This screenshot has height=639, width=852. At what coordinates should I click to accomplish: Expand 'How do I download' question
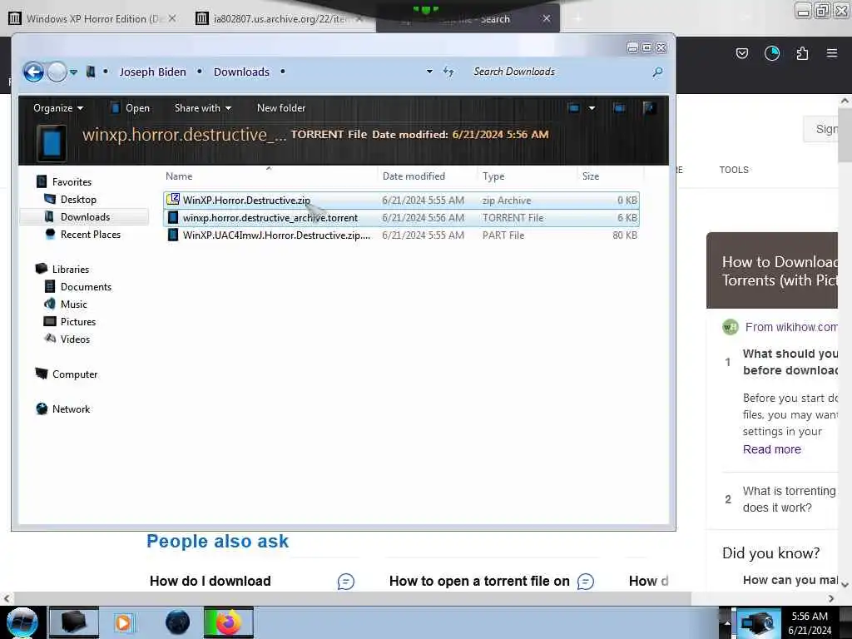[252, 581]
